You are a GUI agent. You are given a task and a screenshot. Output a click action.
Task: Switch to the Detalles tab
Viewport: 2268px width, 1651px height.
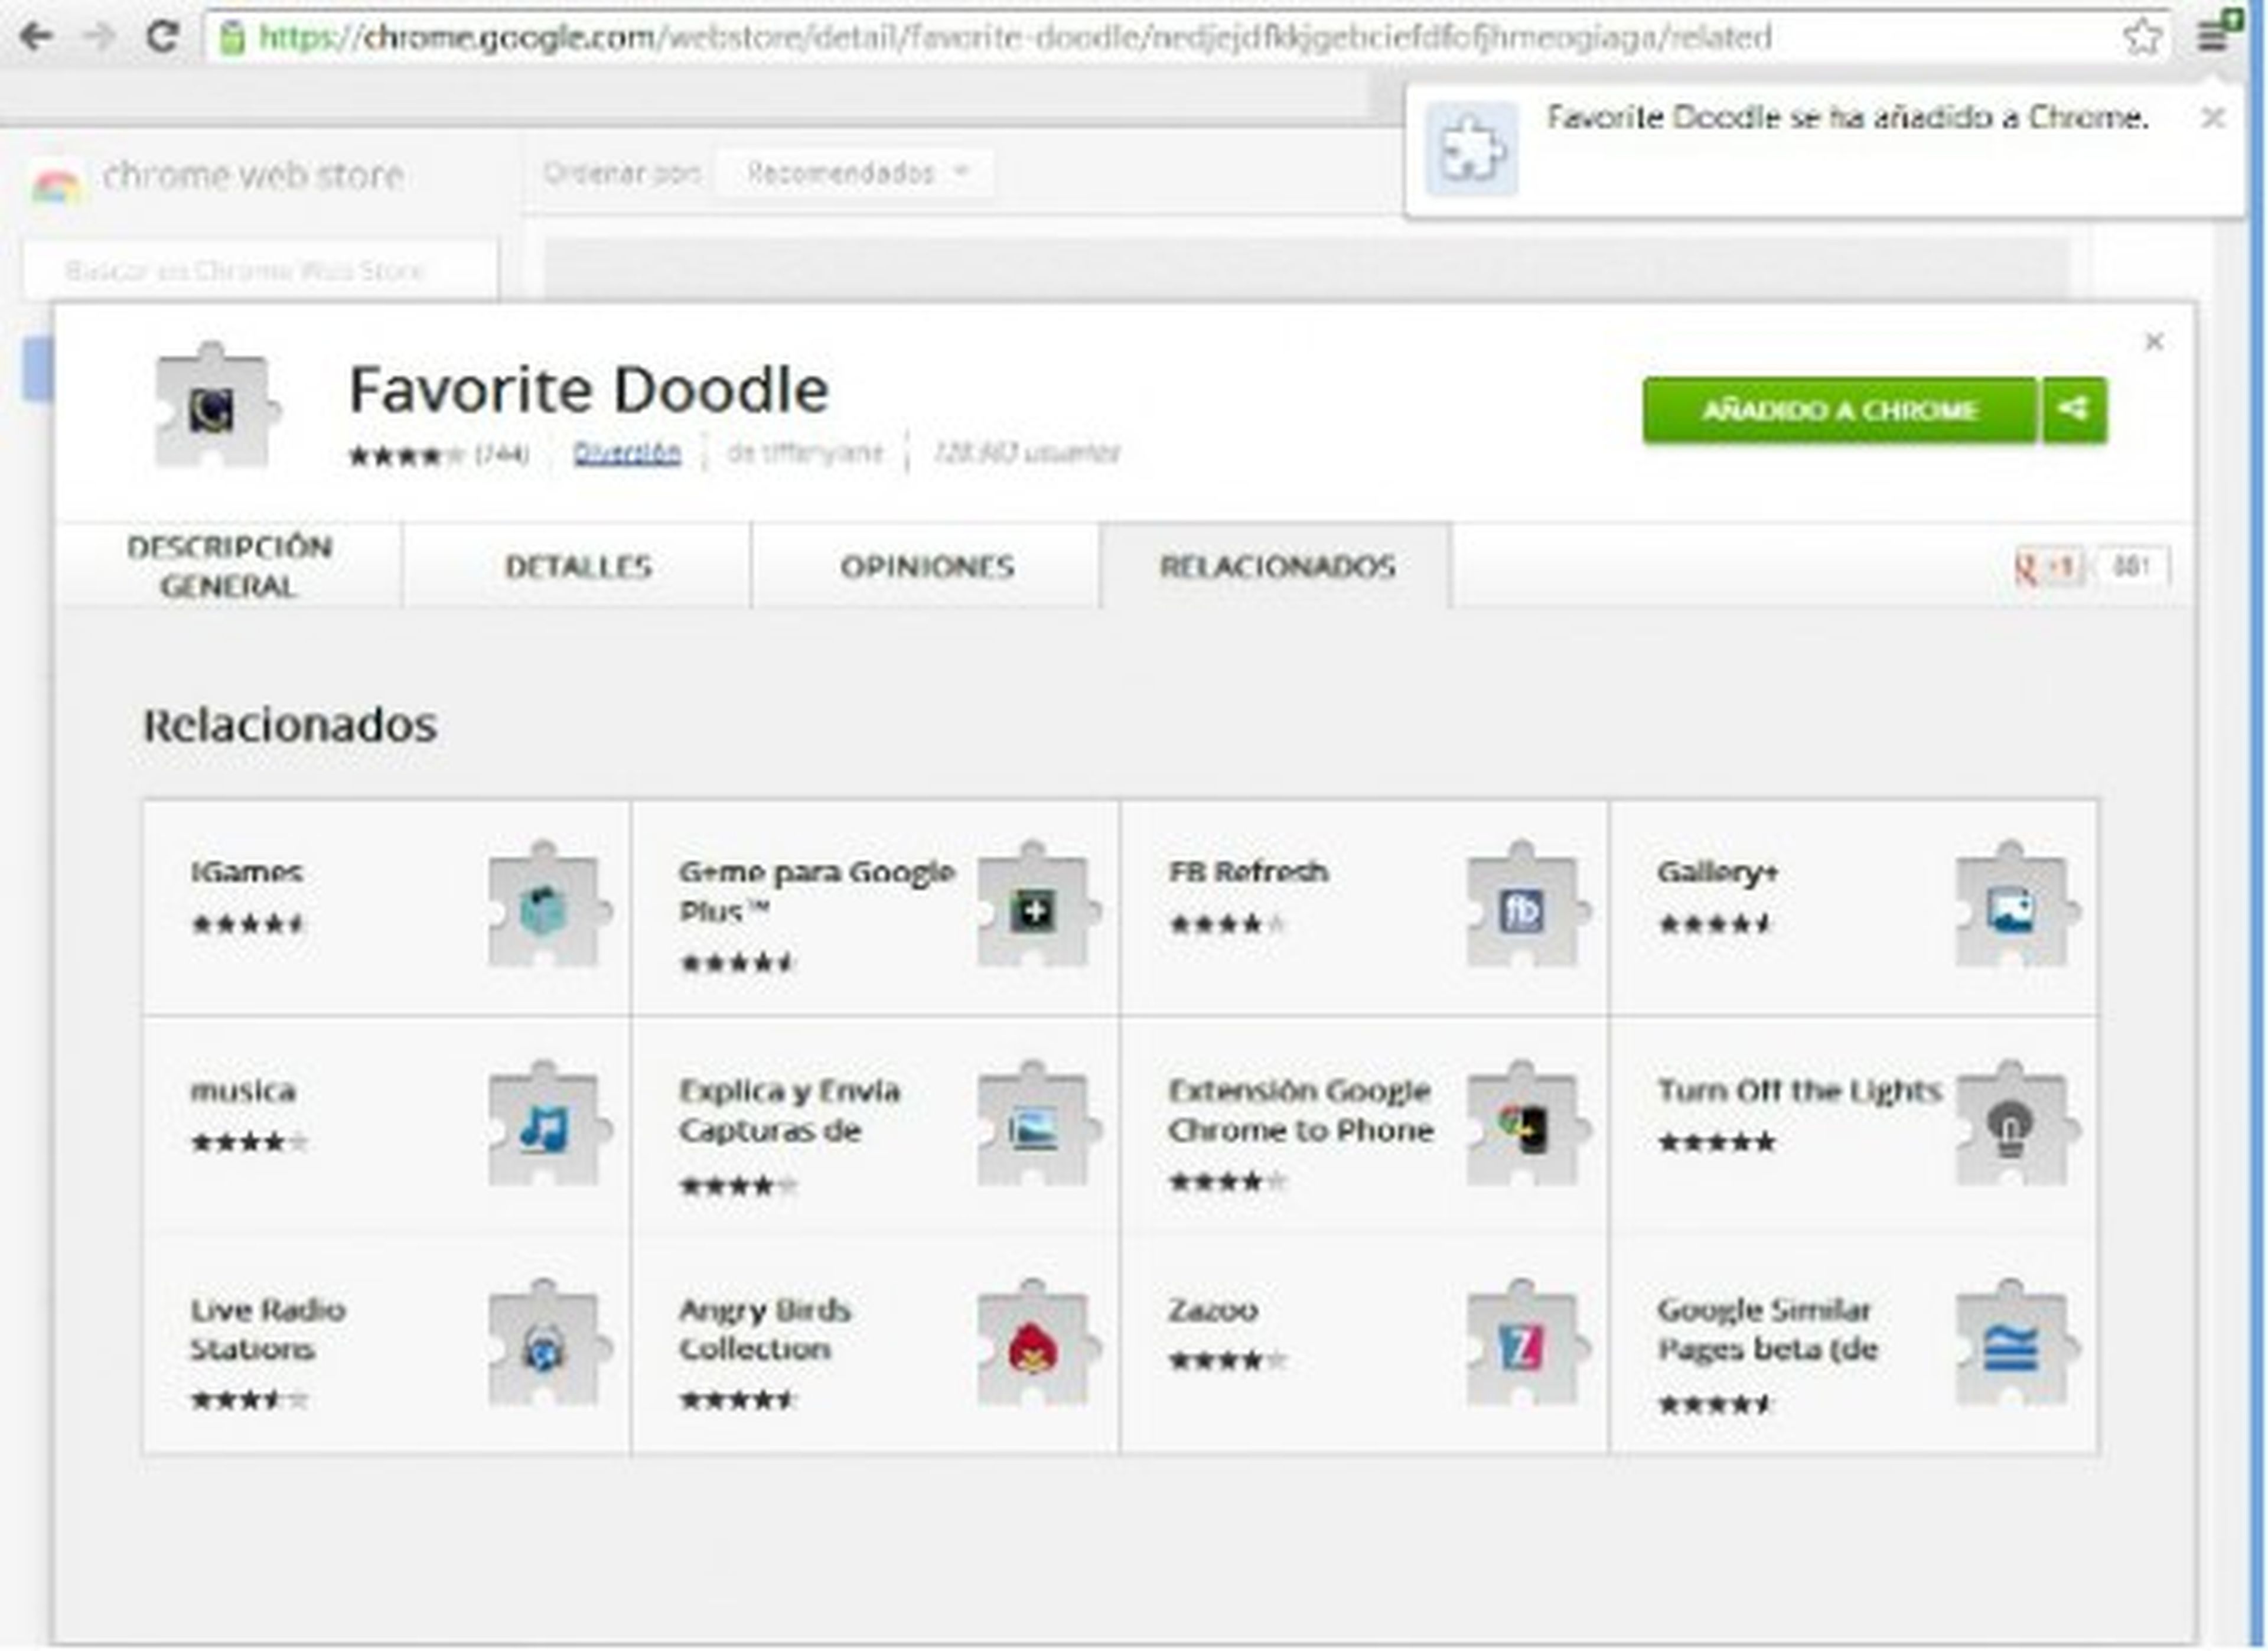pos(578,567)
